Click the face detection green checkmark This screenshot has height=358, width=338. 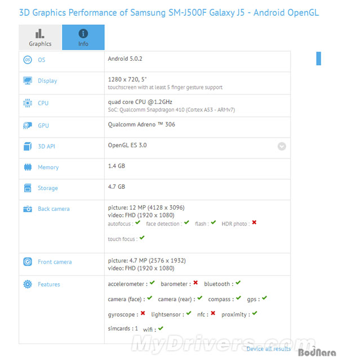pos(186,222)
